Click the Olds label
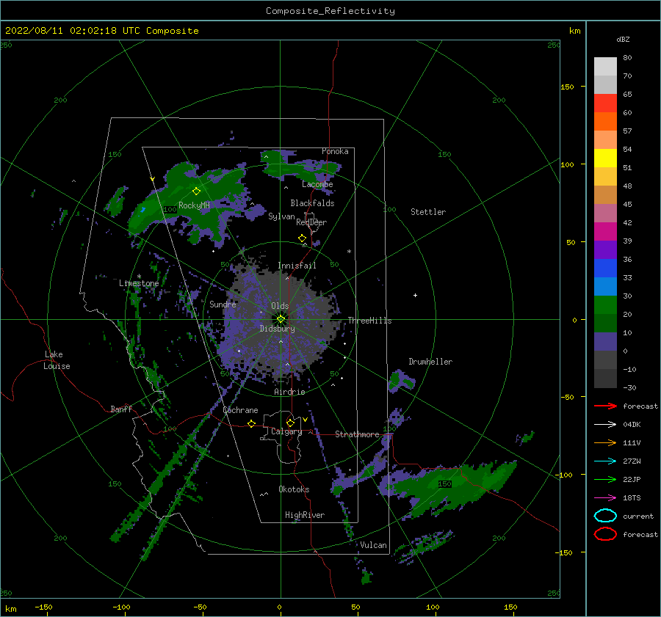Screen dimensions: 661x617 coord(280,306)
